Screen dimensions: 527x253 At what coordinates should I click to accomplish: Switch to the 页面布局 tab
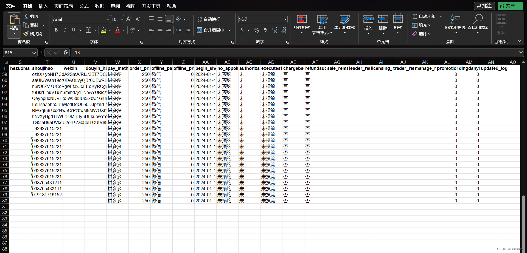64,6
